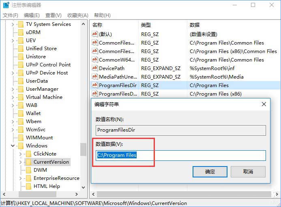281x207 pixels.
Task: Close the 编辑字符串 dialog
Action: (x=264, y=104)
